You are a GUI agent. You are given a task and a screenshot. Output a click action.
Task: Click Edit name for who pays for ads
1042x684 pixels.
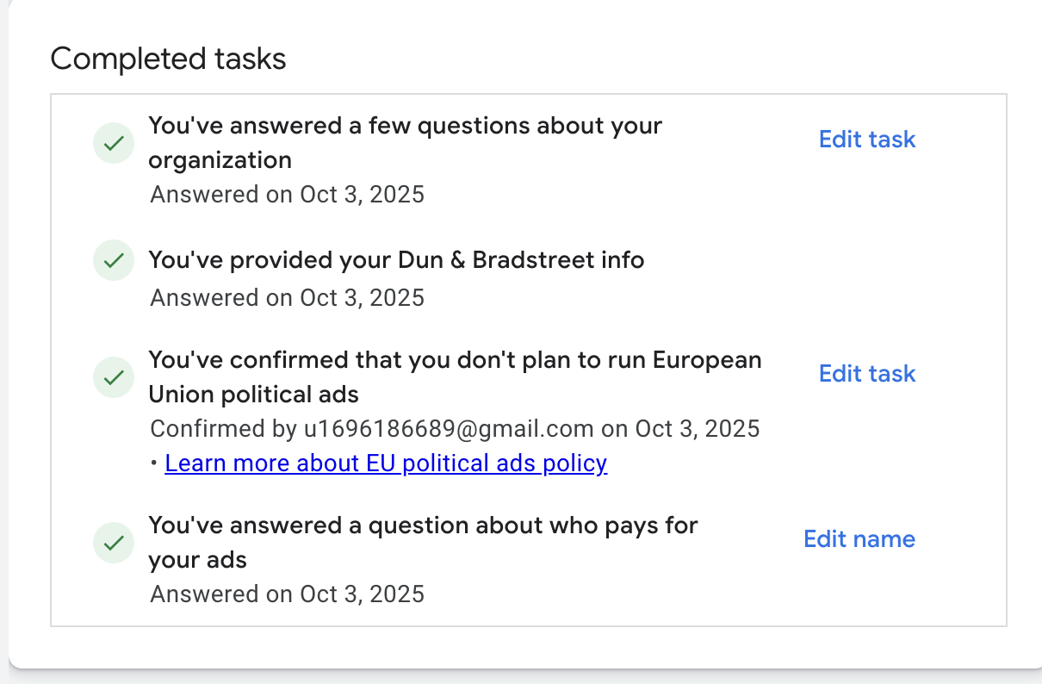(x=859, y=539)
